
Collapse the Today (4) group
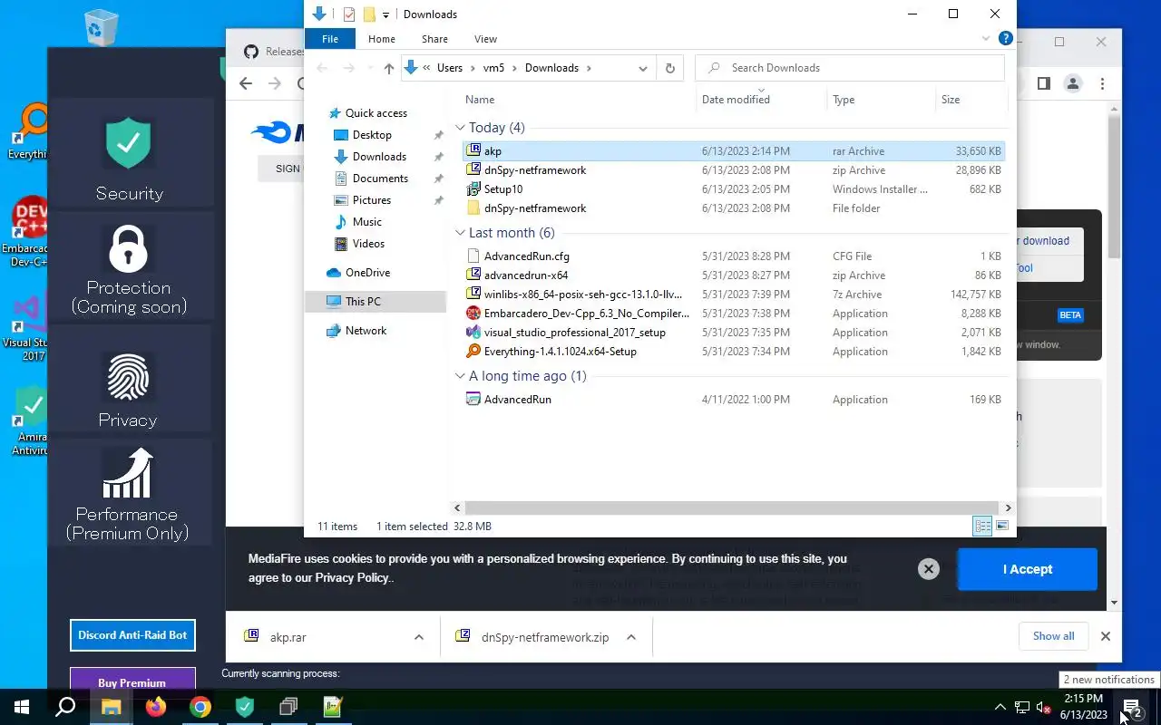pos(461,128)
